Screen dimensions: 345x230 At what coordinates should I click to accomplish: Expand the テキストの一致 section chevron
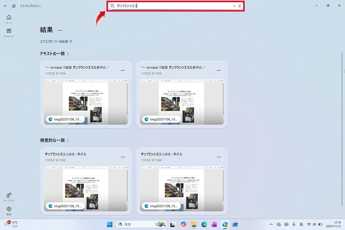68,54
